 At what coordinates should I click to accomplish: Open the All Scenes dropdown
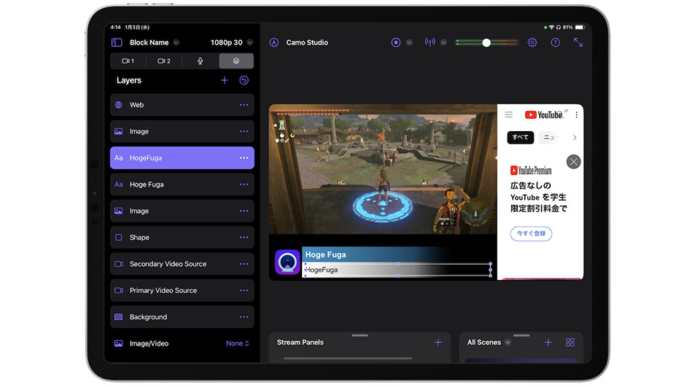(508, 342)
